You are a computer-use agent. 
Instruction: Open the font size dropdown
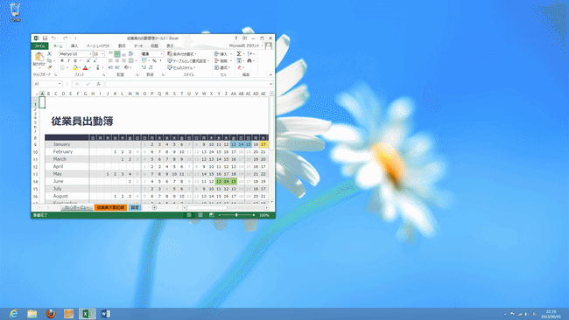(x=99, y=54)
